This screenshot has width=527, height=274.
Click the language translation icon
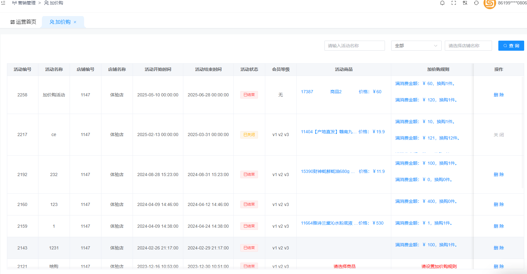(x=465, y=3)
